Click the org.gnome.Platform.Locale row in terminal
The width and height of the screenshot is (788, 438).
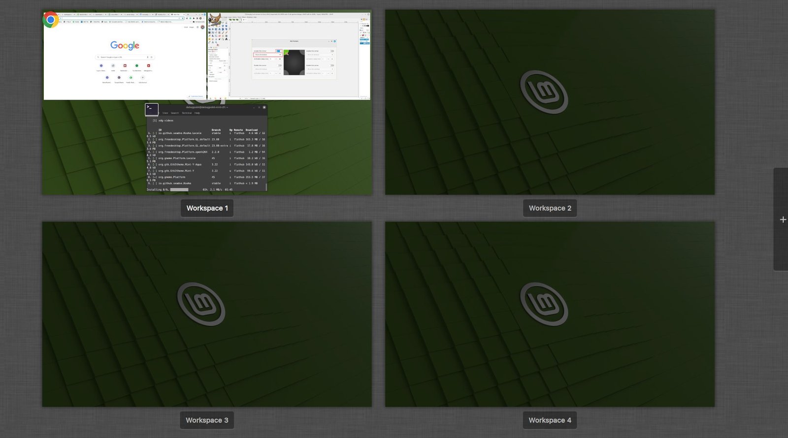point(206,158)
